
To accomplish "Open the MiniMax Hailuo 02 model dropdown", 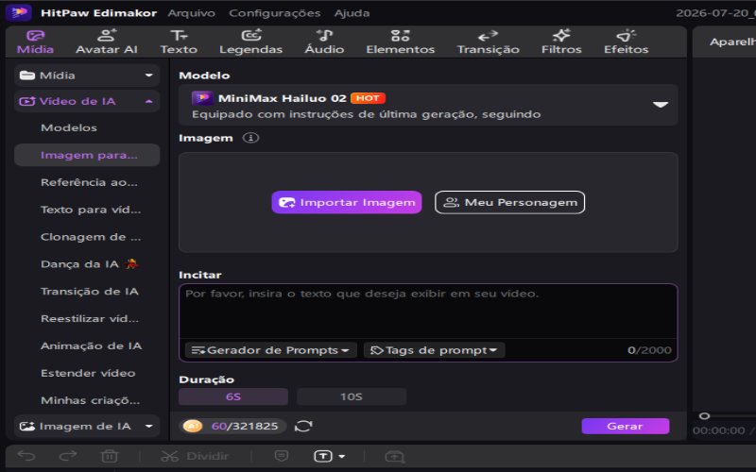I will [428, 106].
